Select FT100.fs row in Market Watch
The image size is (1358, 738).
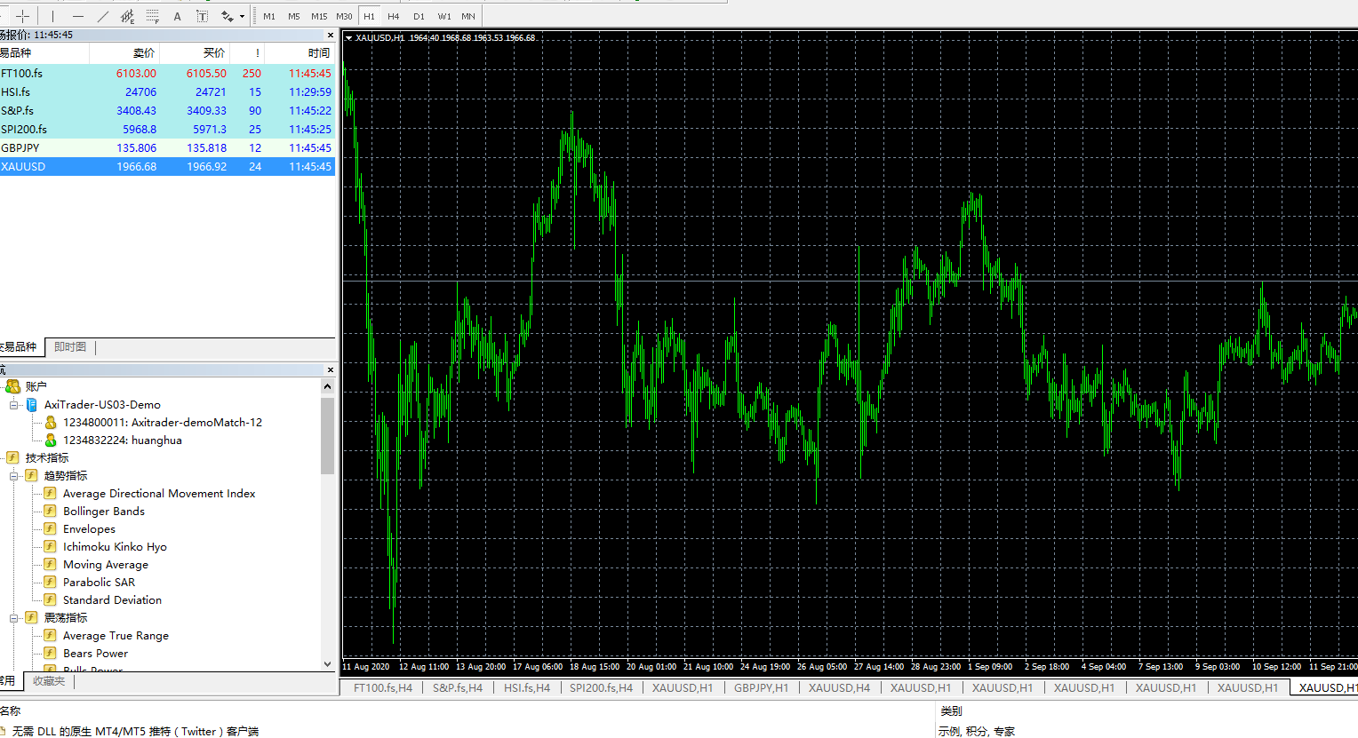coord(167,74)
